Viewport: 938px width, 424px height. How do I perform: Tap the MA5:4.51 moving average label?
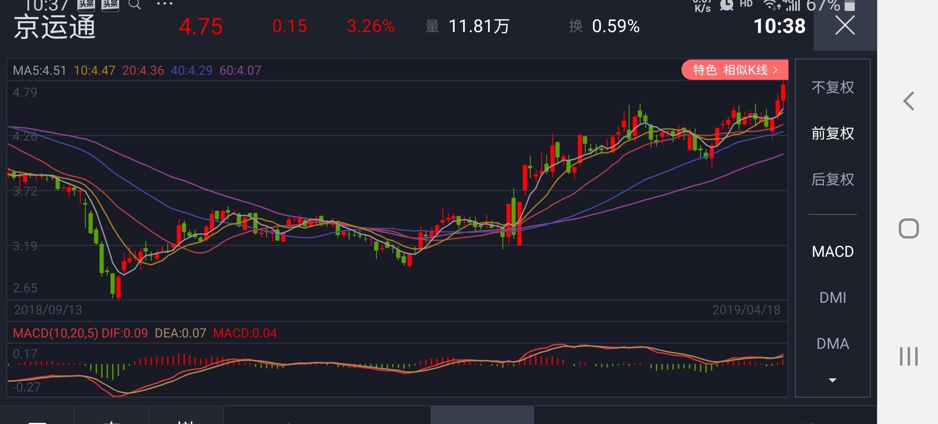[40, 70]
